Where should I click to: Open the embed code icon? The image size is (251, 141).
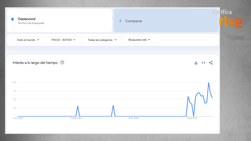tap(203, 63)
